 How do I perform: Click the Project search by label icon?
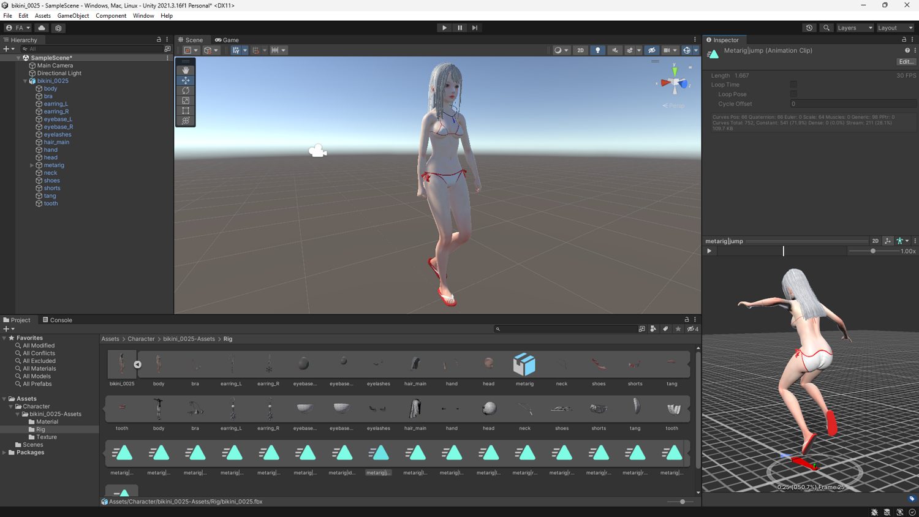point(665,329)
